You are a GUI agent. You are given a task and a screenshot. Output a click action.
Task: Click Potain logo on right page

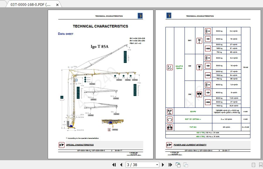(169, 16)
